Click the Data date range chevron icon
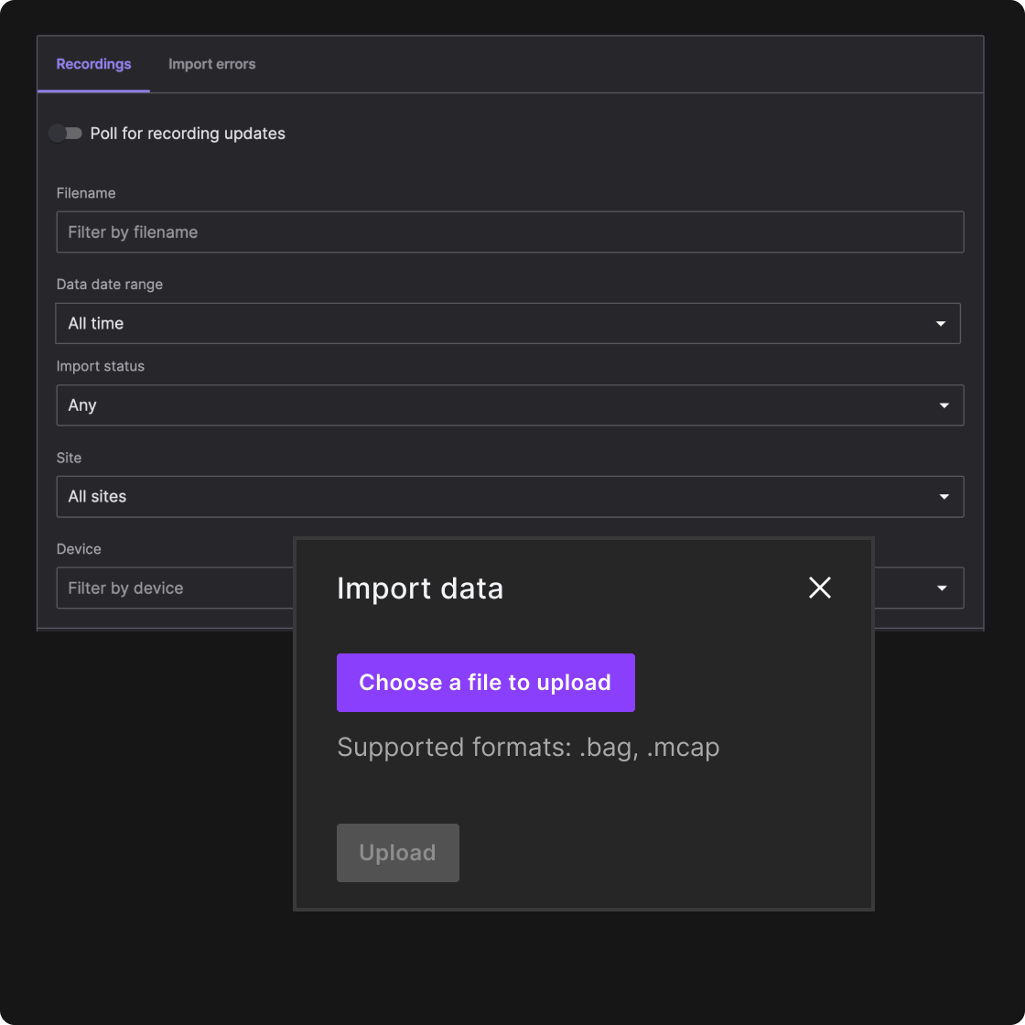1025x1025 pixels. (x=941, y=323)
